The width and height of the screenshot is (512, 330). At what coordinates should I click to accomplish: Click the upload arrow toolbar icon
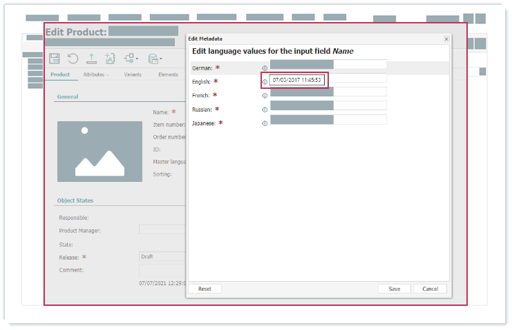(91, 59)
